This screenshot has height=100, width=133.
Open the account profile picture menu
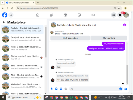tap(126, 15)
